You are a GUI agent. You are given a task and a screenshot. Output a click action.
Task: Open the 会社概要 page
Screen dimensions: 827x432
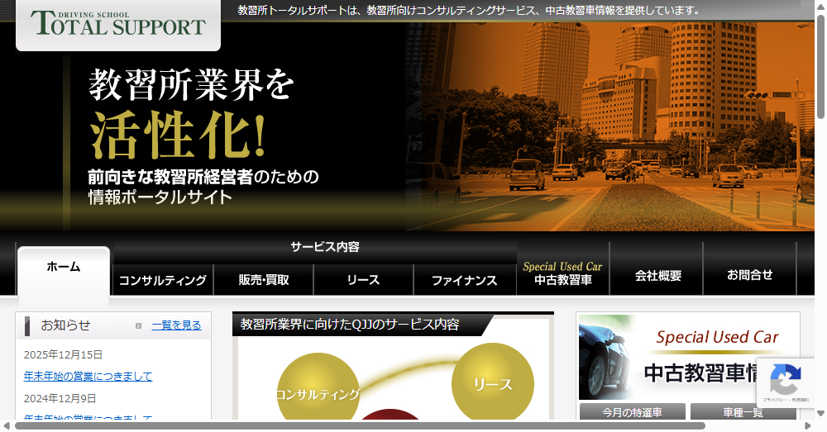pos(657,275)
